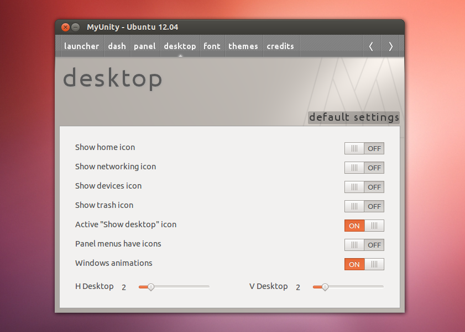Toggle Show devices icon switch
This screenshot has width=465, height=332.
[x=364, y=187]
